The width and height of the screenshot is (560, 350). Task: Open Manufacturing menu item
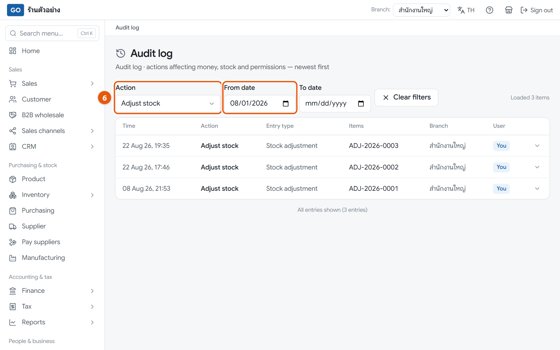[52, 258]
